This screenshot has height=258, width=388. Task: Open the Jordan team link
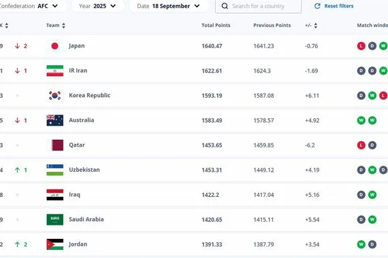click(78, 244)
